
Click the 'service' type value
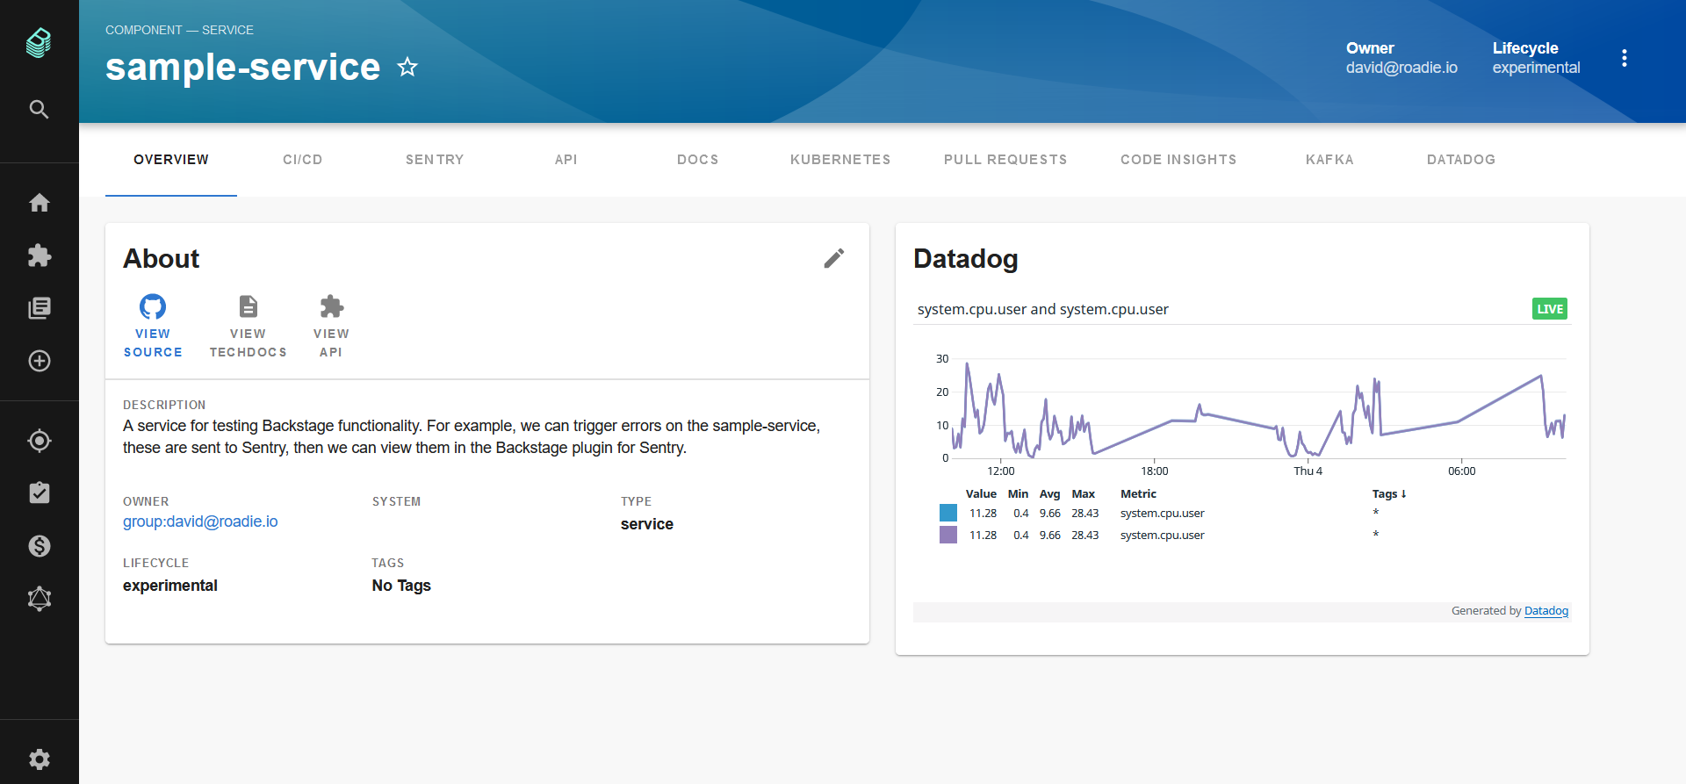(x=647, y=524)
